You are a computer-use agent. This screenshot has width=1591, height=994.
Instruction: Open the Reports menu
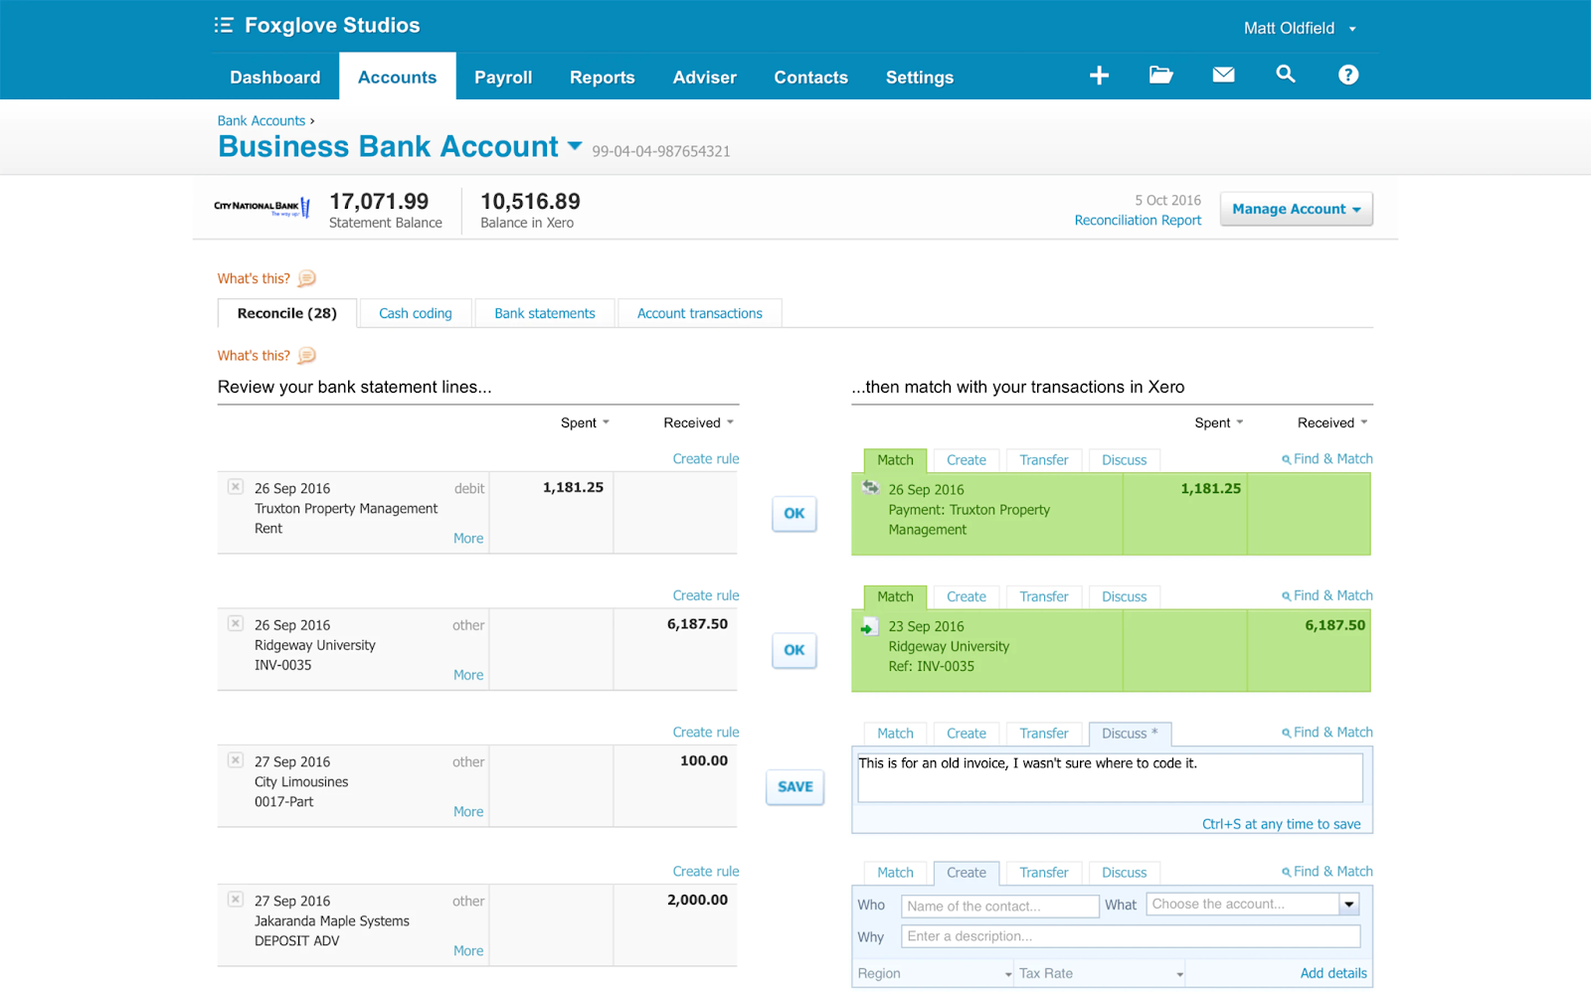click(602, 77)
